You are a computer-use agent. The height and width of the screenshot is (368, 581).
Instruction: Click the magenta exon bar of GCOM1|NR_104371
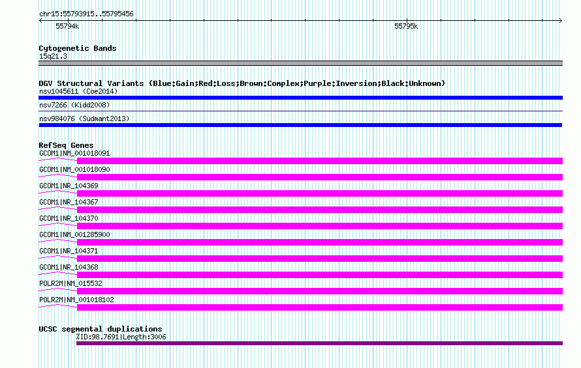coord(320,259)
